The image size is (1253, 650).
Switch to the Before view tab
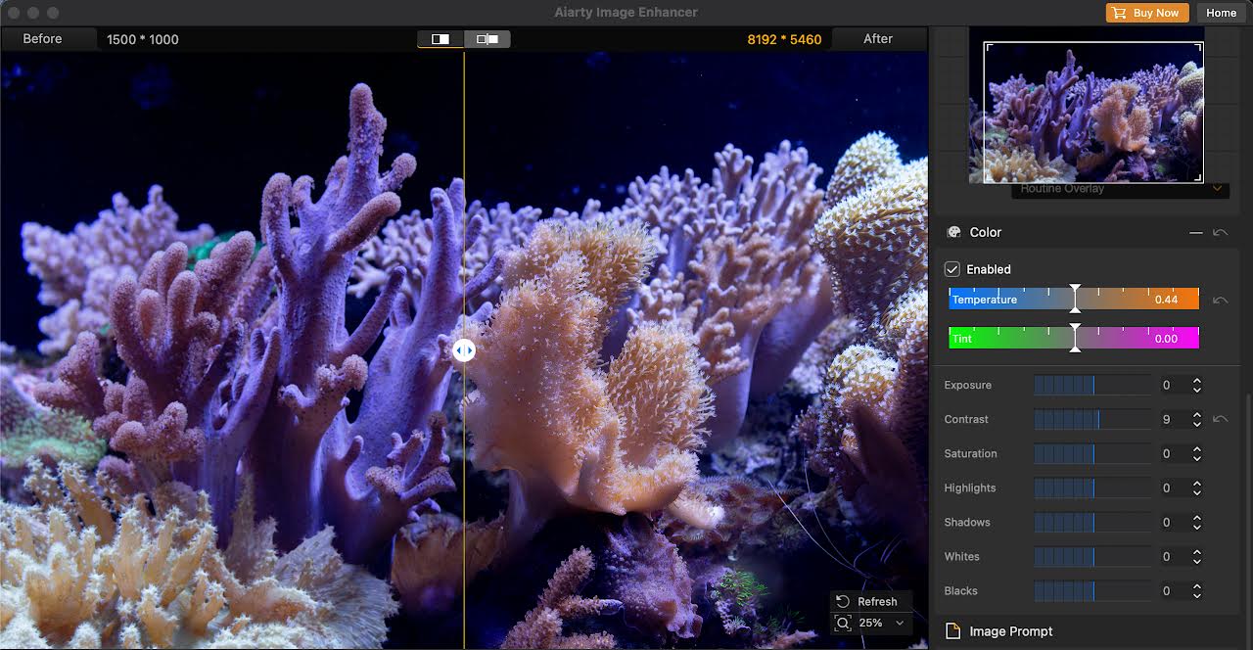tap(42, 38)
